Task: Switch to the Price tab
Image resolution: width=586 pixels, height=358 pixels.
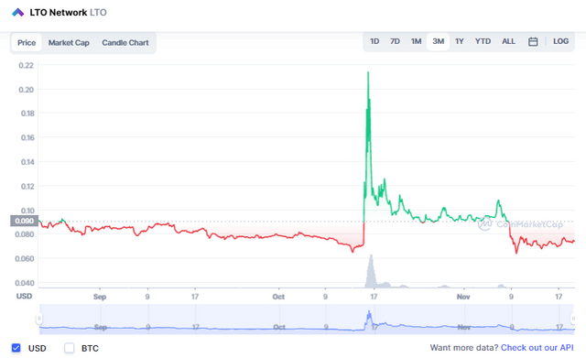Action: (27, 43)
